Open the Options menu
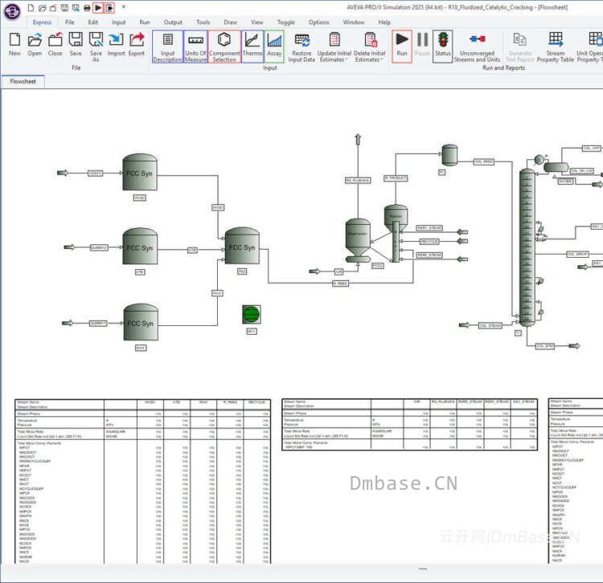 319,22
